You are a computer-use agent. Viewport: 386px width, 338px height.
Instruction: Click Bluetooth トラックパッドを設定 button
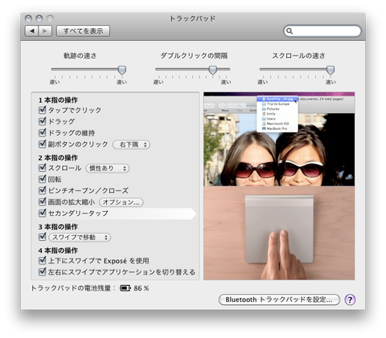(279, 299)
